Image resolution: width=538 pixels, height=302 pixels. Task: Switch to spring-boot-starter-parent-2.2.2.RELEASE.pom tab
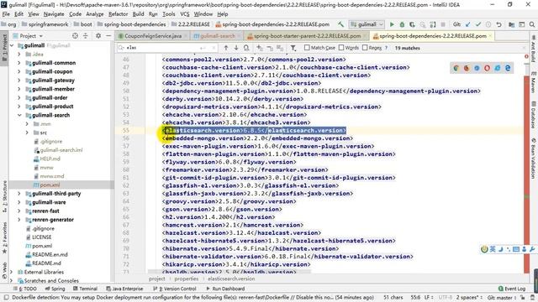pos(307,36)
